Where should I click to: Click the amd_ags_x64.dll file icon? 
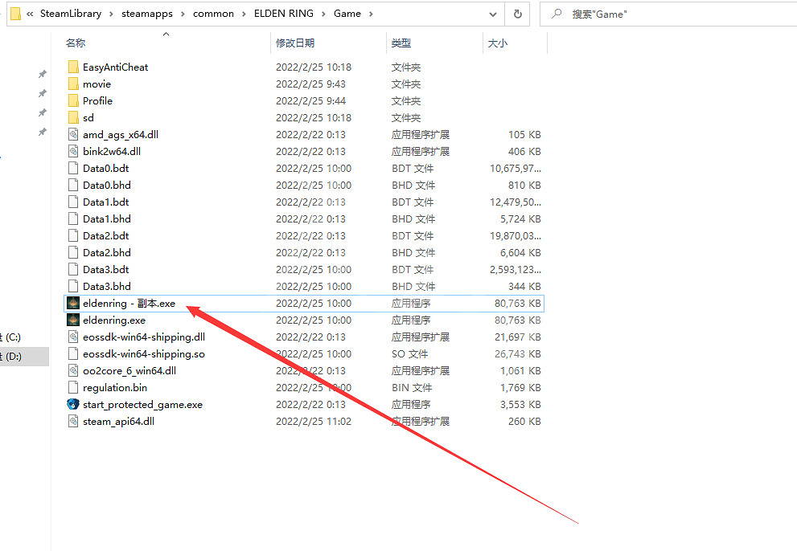coord(73,135)
